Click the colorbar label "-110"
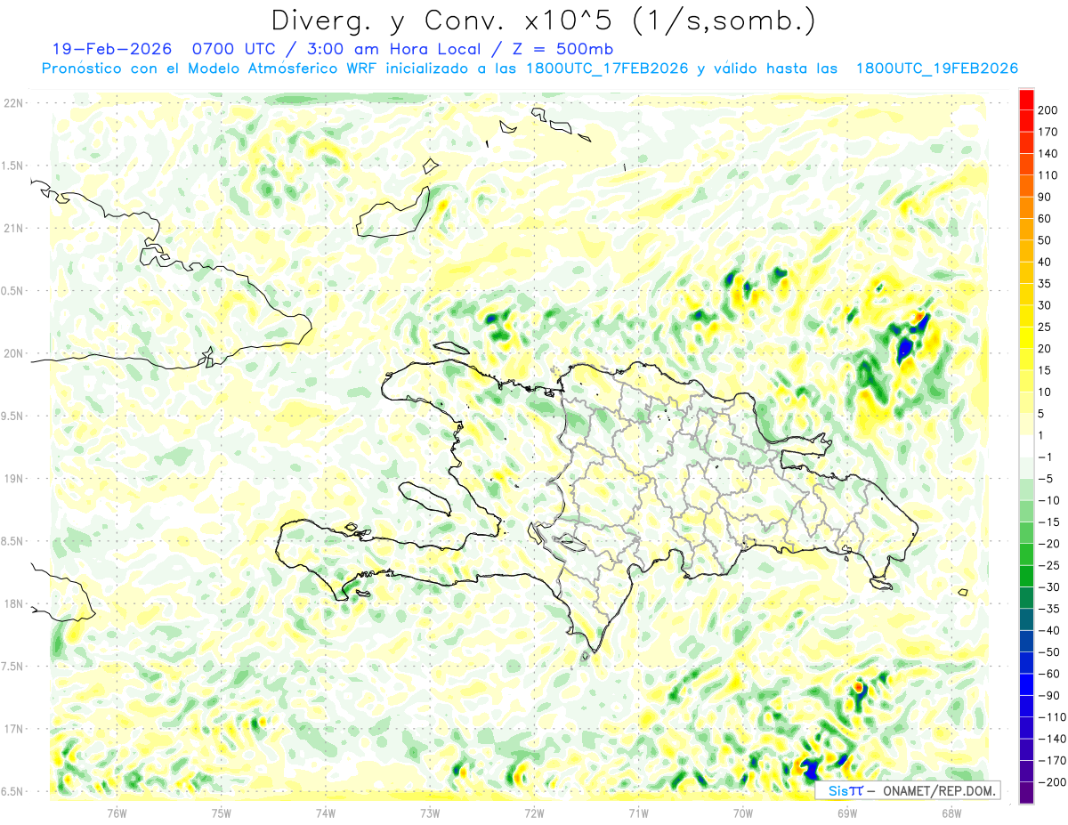The height and width of the screenshot is (825, 1068). [x=1051, y=717]
